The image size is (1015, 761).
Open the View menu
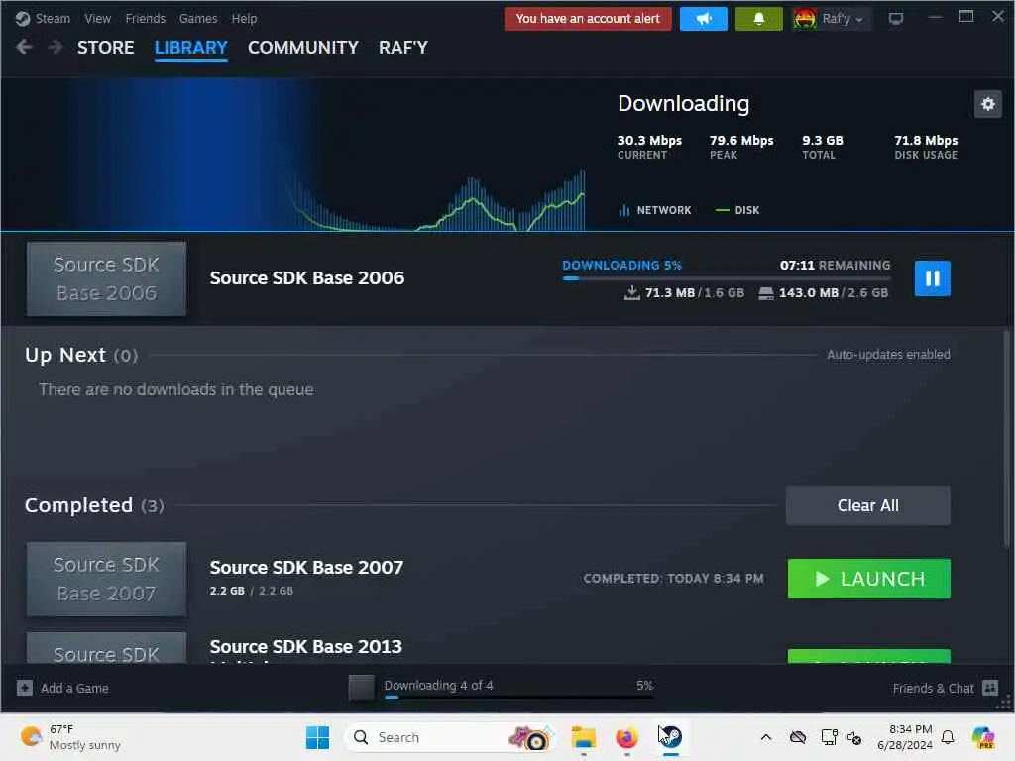click(98, 19)
